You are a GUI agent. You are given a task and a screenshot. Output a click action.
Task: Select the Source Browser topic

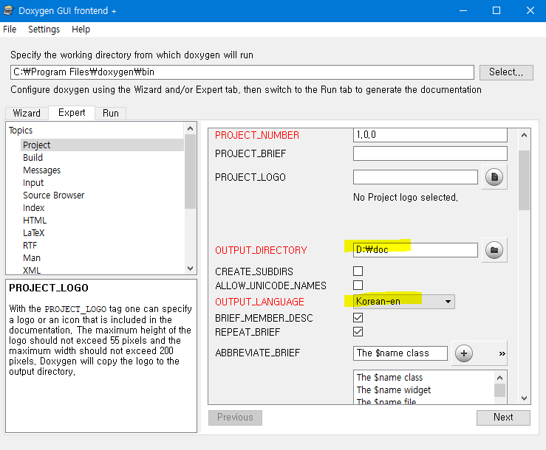[54, 195]
